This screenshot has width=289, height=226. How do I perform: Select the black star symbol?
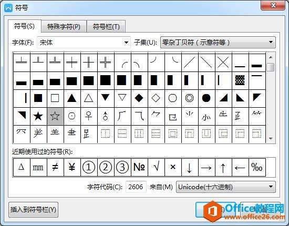[38, 116]
